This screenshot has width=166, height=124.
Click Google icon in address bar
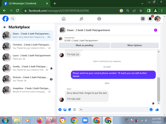pos(121,11)
